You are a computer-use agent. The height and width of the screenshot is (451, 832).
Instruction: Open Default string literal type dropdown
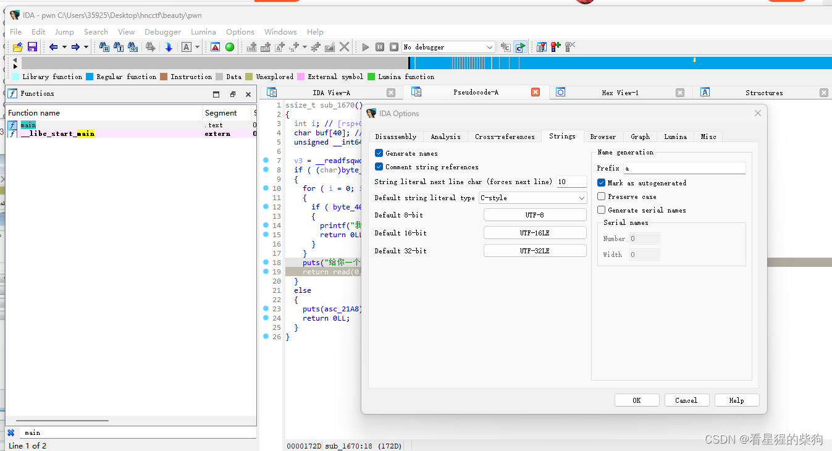[532, 198]
